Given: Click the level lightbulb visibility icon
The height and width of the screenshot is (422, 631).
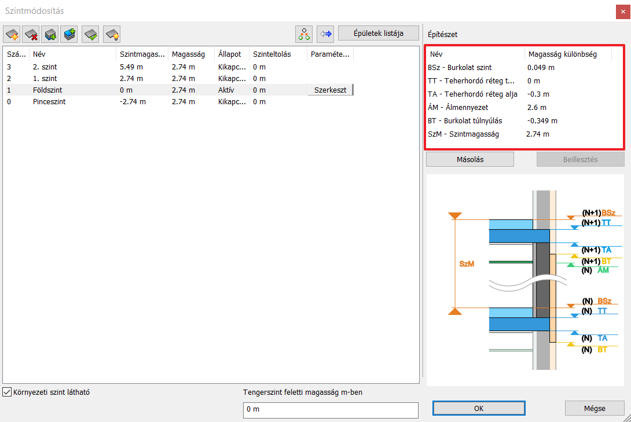Looking at the screenshot, I should pos(112,34).
